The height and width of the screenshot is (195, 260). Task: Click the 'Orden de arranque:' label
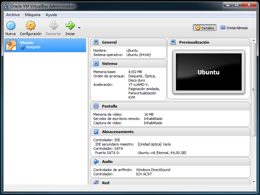tap(109, 76)
